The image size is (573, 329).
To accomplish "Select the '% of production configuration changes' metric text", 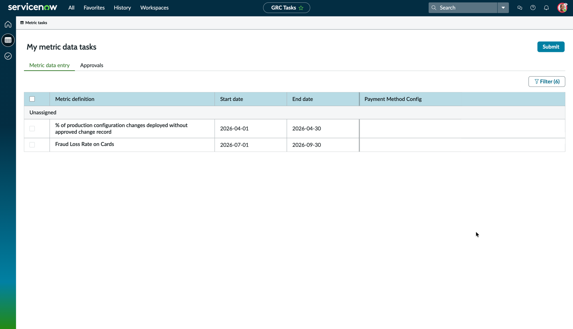I will coord(121,128).
